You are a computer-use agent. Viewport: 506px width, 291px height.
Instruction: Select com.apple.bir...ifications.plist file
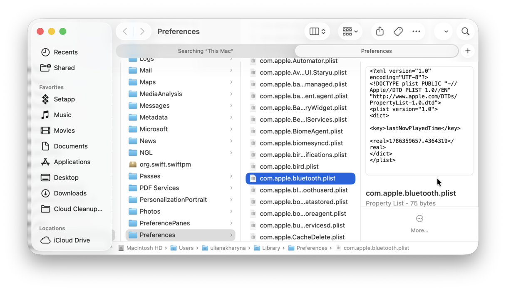300,155
